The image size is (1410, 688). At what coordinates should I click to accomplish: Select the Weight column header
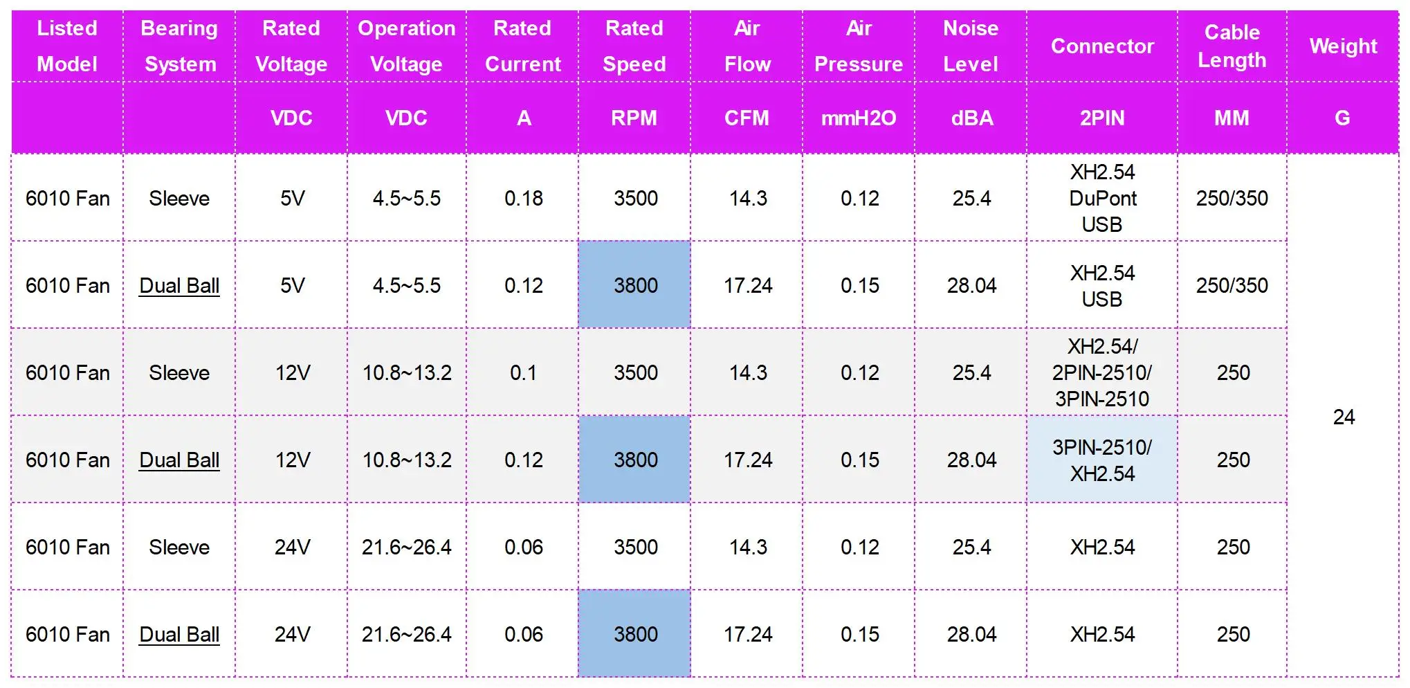coord(1343,46)
